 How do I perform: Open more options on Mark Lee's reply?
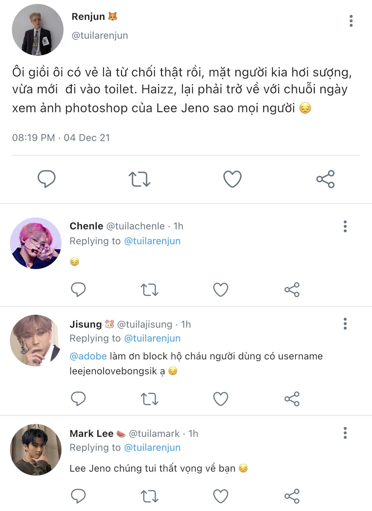pos(345,433)
